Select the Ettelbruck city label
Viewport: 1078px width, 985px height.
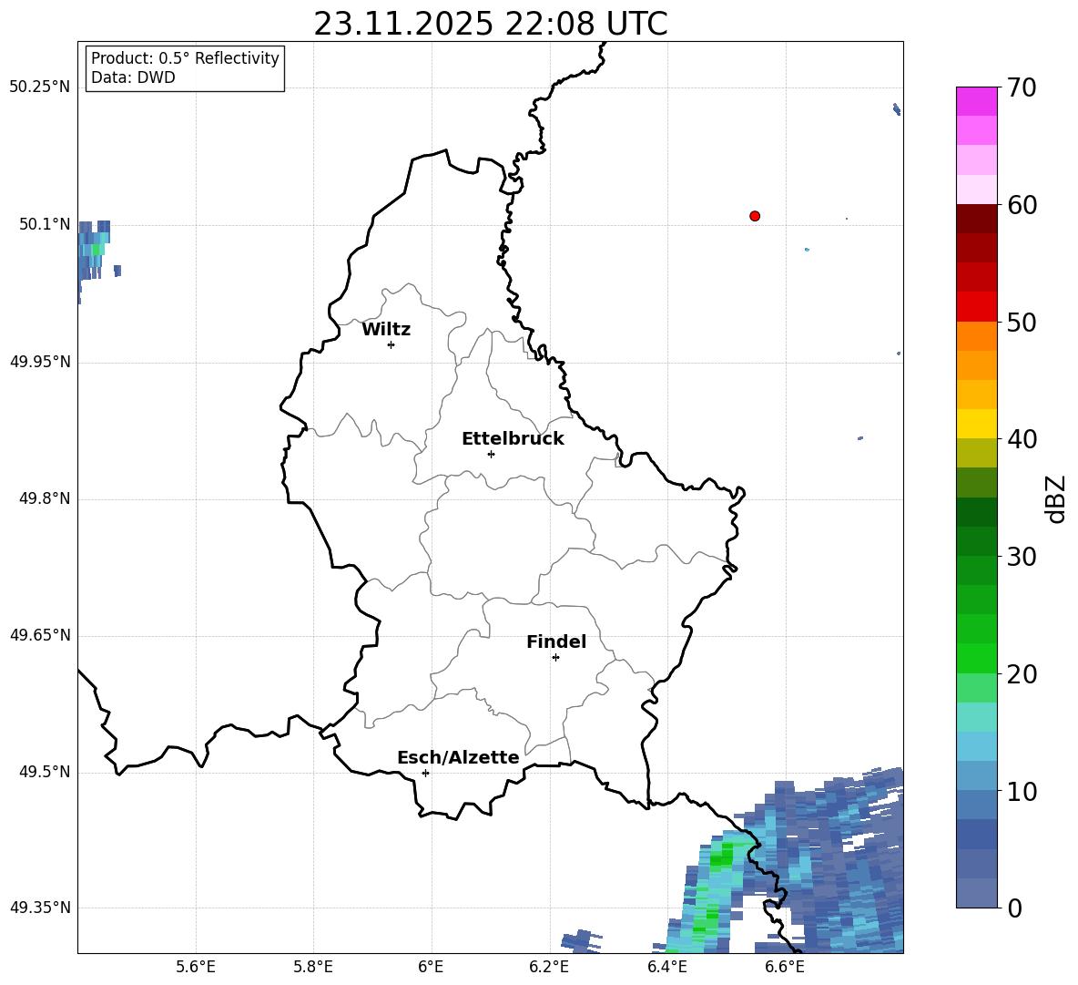point(513,439)
